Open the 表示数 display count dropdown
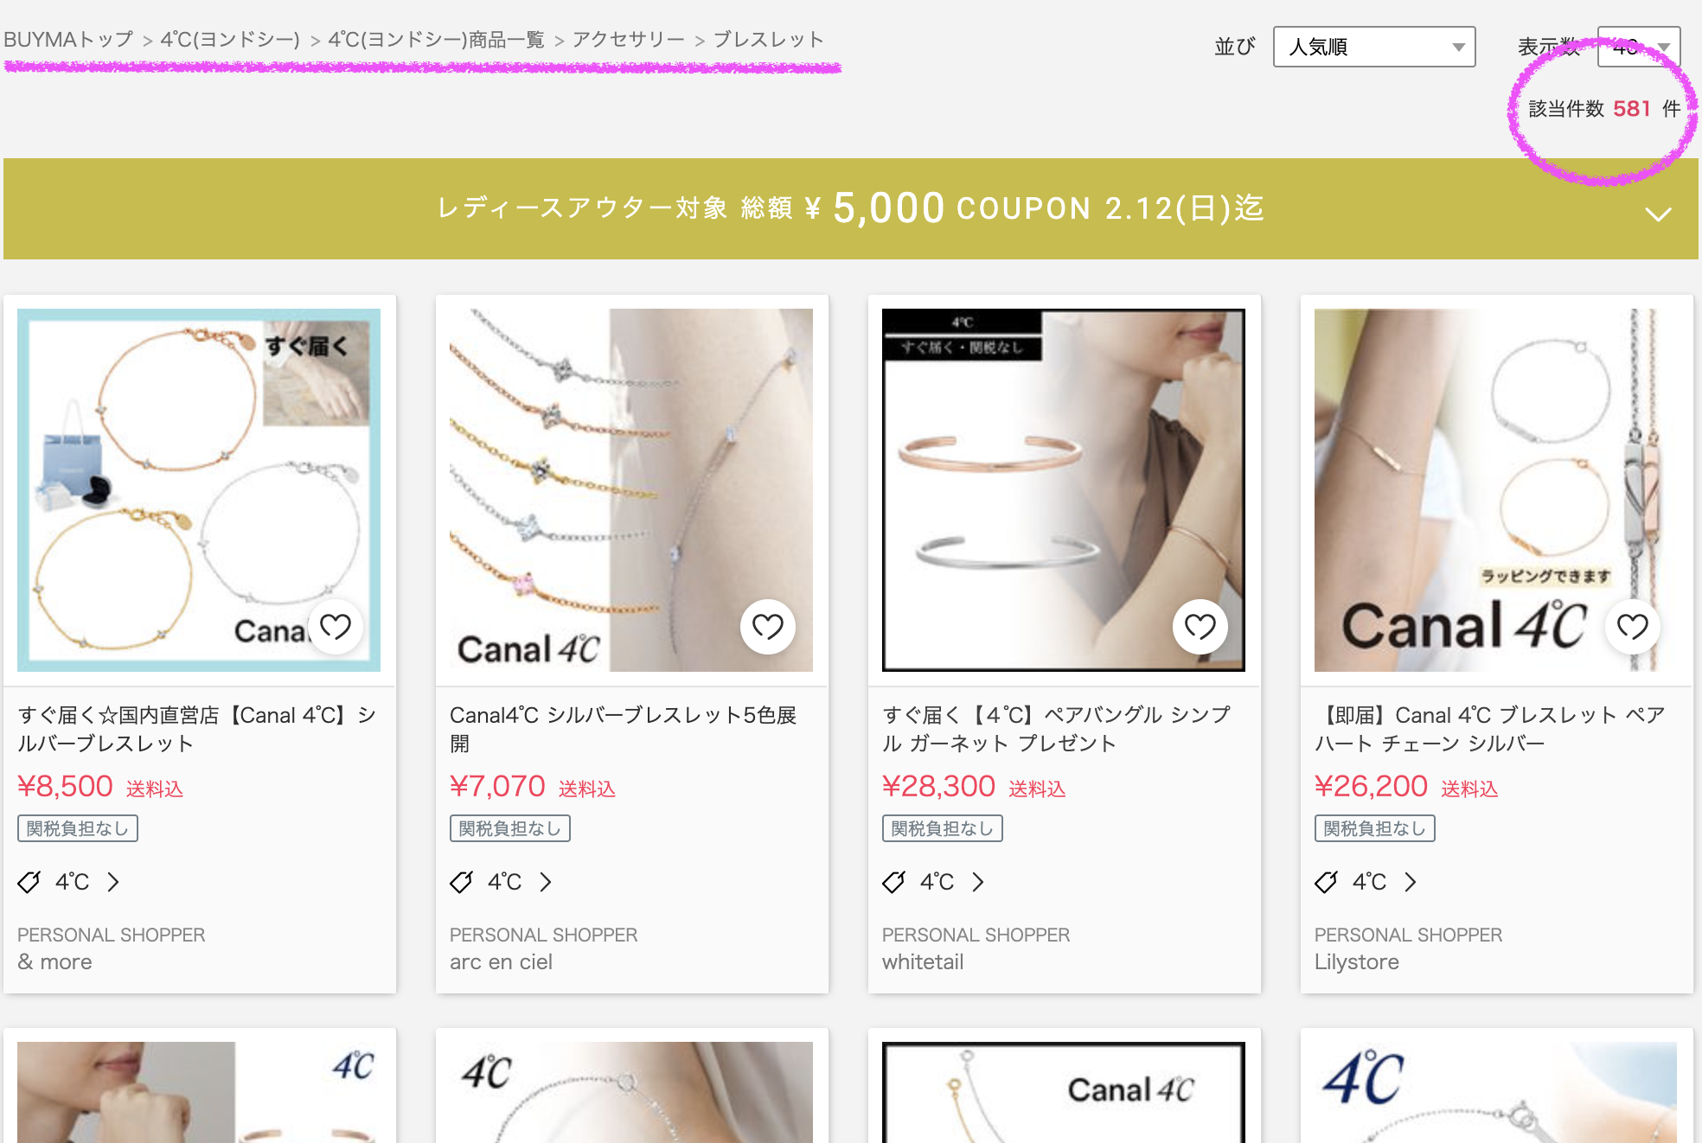This screenshot has width=1702, height=1143. point(1639,47)
